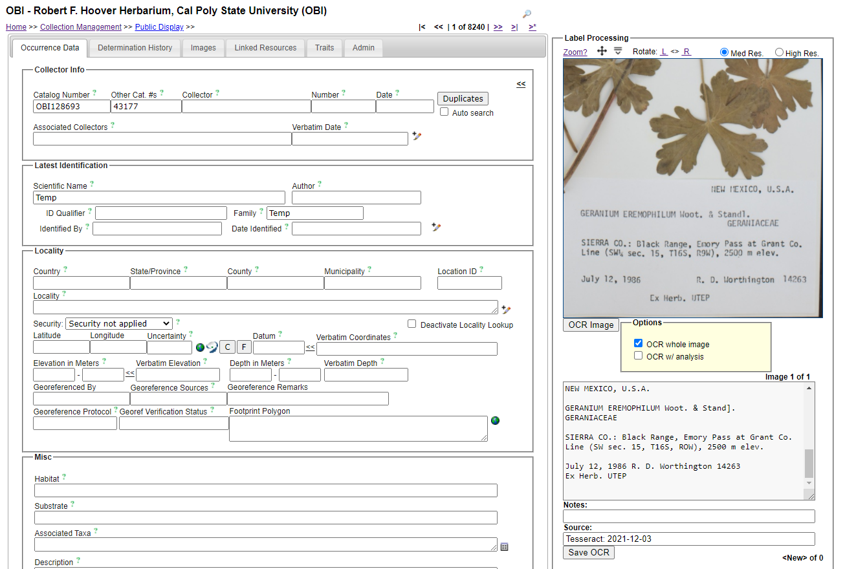Click the Save OCR button

click(x=589, y=552)
